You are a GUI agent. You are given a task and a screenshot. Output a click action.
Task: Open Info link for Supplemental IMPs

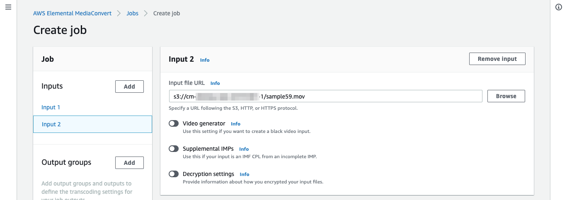[244, 149]
